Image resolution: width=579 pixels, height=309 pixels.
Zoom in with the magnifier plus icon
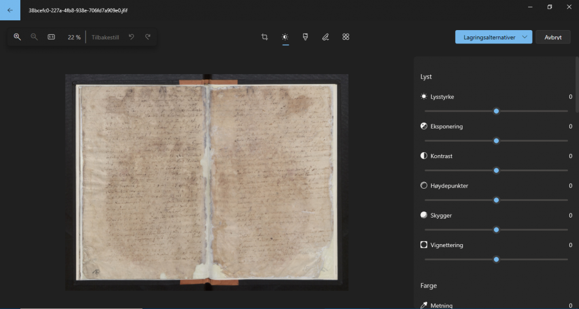(17, 37)
